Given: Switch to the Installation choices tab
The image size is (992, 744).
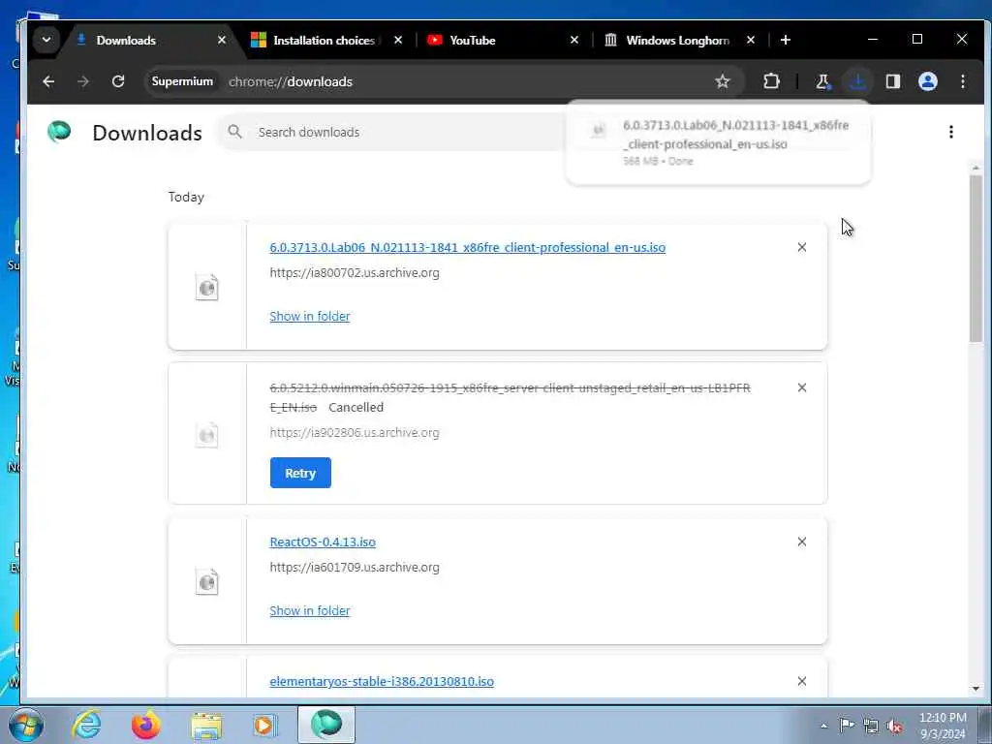Looking at the screenshot, I should tap(327, 40).
